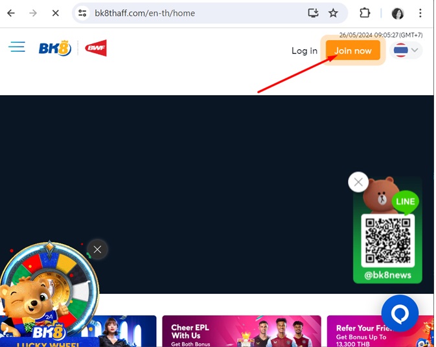The image size is (436, 347).
Task: Dismiss the Lucky Wheel widget
Action: pos(97,249)
